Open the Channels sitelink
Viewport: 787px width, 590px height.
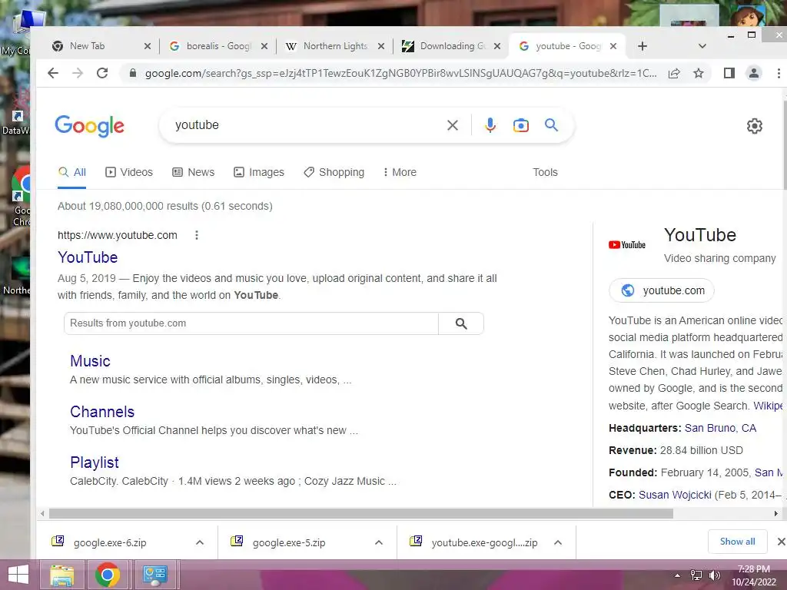pyautogui.click(x=102, y=412)
